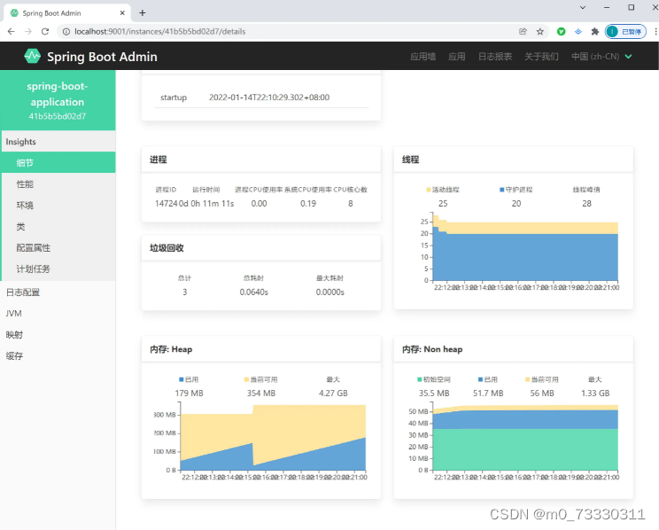Click the Spring Boot Admin tab favicon

pos(14,13)
